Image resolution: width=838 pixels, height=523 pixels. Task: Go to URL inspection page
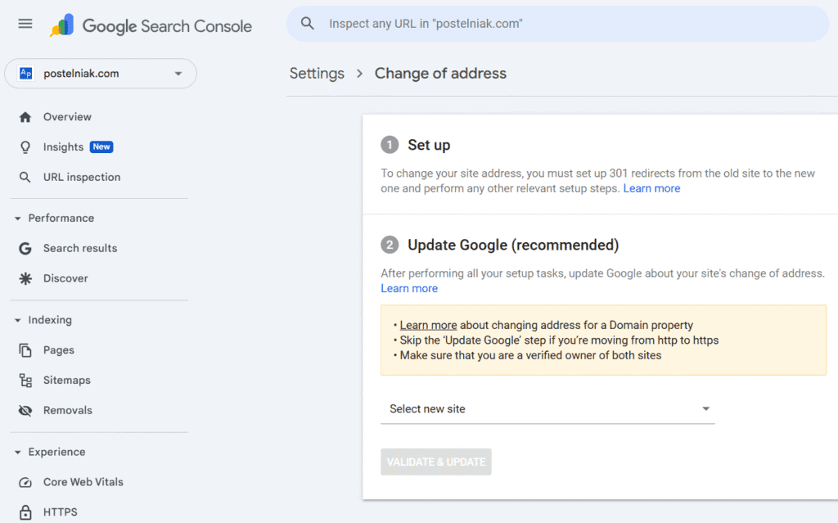[81, 178]
